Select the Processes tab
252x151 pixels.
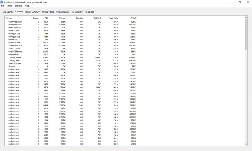tap(19, 11)
